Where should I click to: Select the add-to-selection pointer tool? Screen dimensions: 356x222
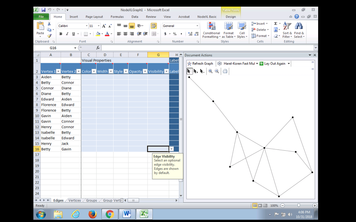pyautogui.click(x=196, y=71)
